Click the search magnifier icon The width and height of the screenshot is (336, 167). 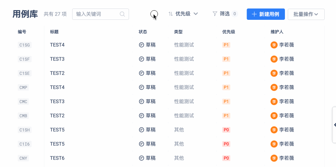click(x=122, y=14)
